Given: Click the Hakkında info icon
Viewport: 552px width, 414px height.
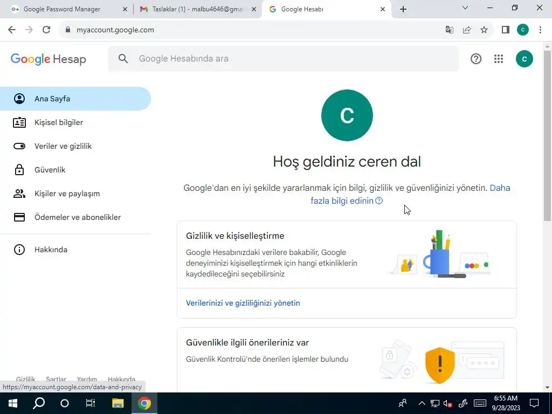Looking at the screenshot, I should [x=19, y=250].
